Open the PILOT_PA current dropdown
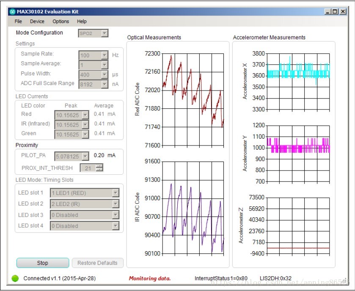This screenshot has height=291, width=355. point(85,156)
